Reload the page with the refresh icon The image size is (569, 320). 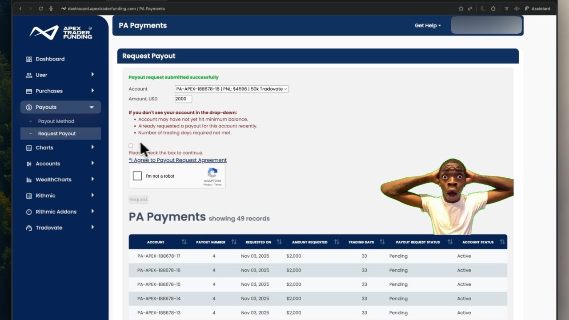click(41, 8)
